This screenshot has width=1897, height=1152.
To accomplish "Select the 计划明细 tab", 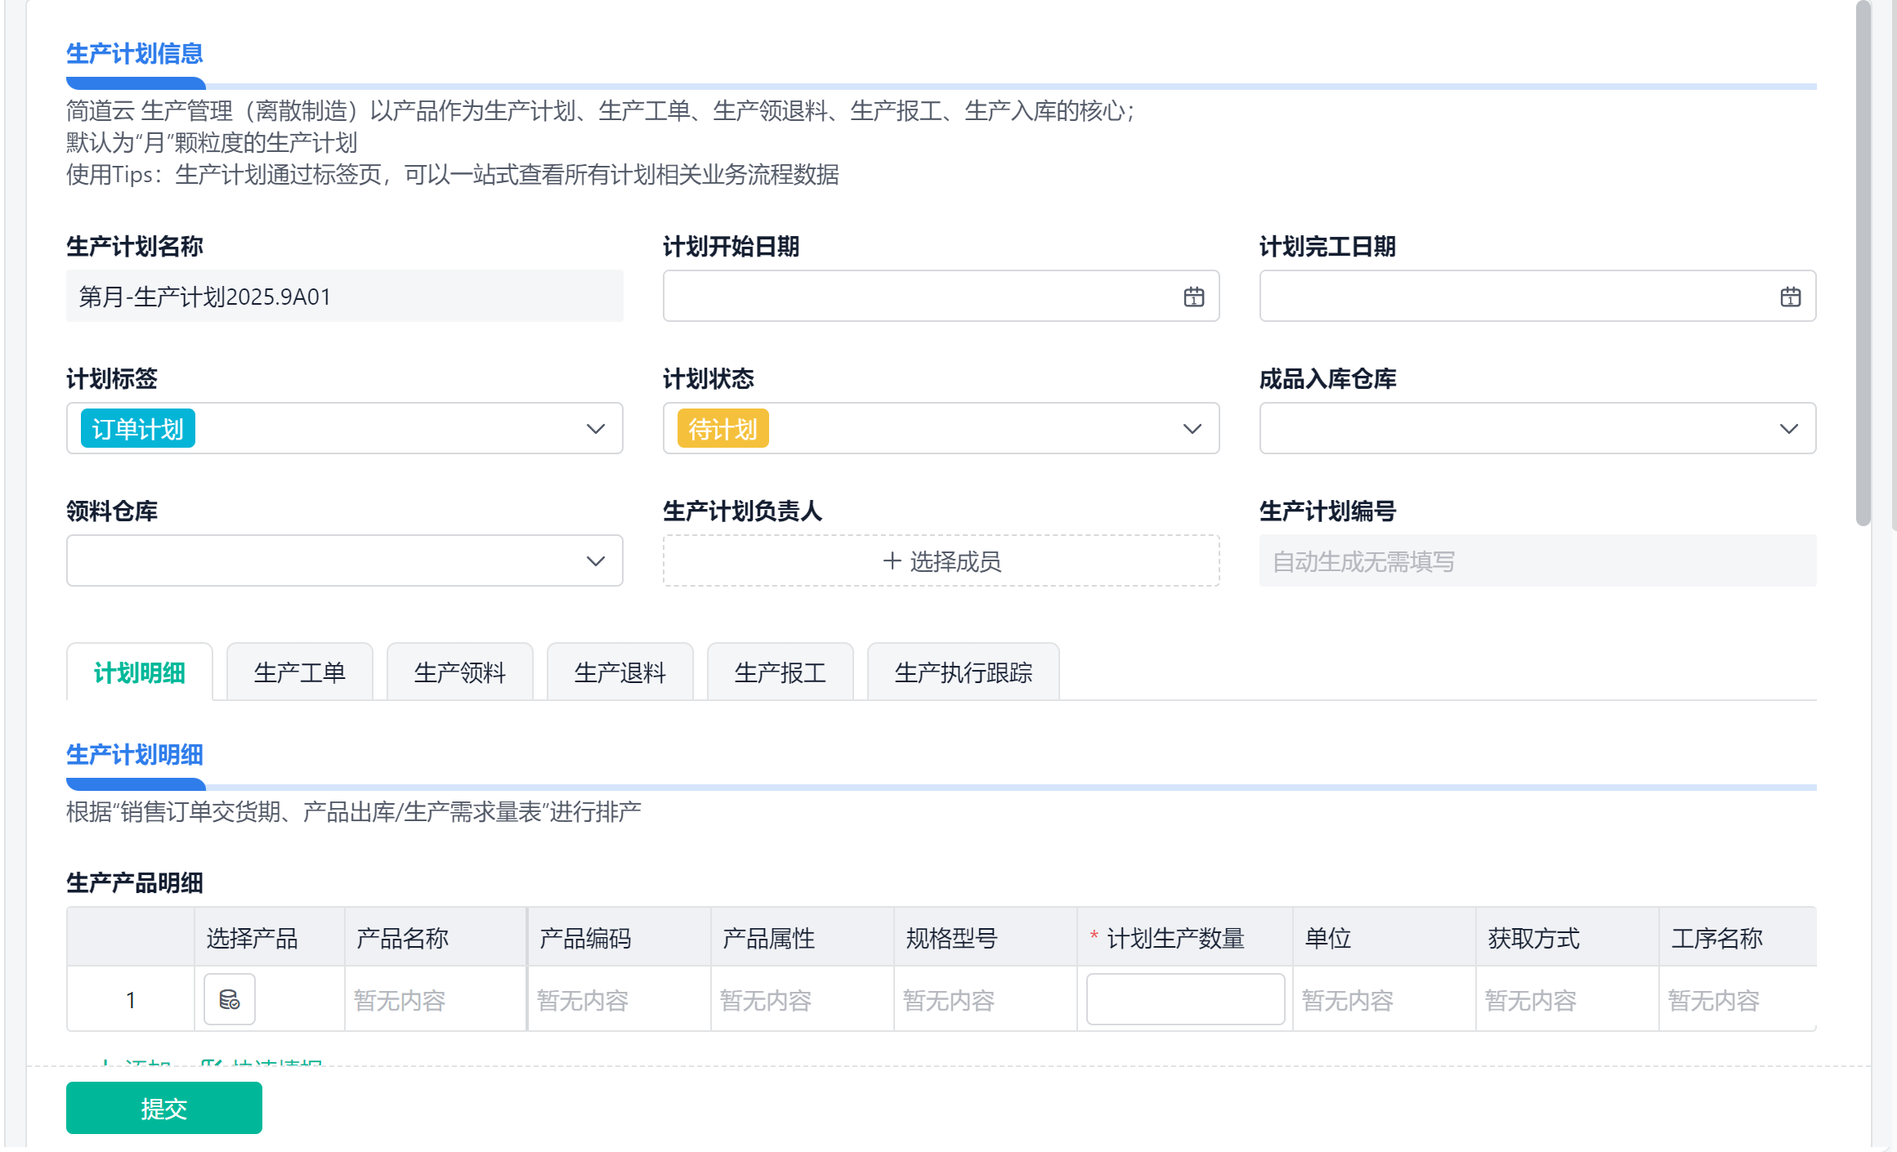I will coord(139,672).
